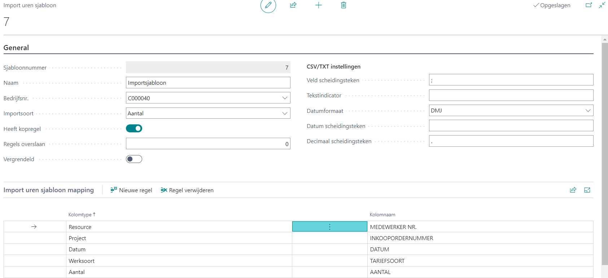Open the Datumformaat dropdown
This screenshot has width=608, height=278.
pos(588,111)
